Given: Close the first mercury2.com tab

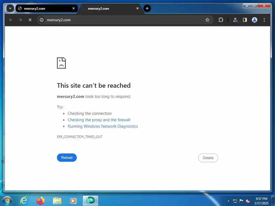Looking at the screenshot, I should [x=74, y=8].
